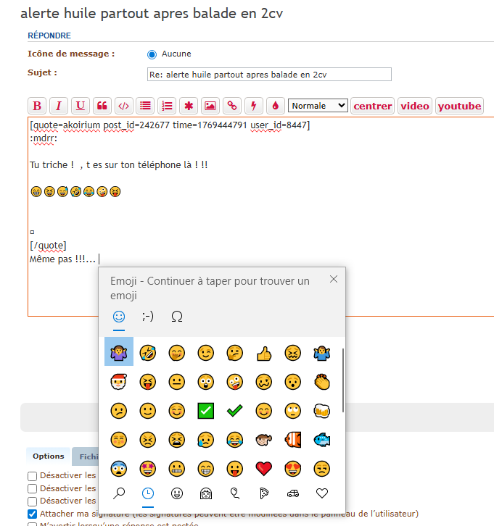
Task: Toggle bold formatting in the editor toolbar
Action: (x=37, y=106)
